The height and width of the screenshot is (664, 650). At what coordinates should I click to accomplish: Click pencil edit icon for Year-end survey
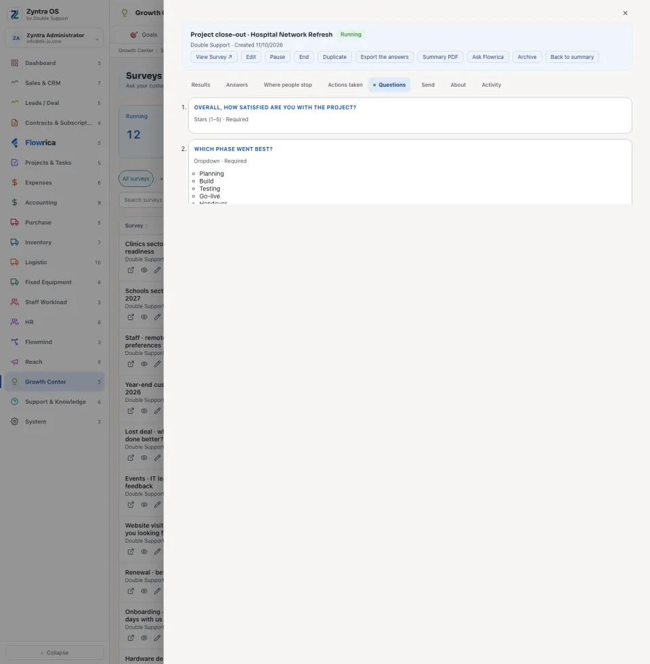[x=157, y=411]
